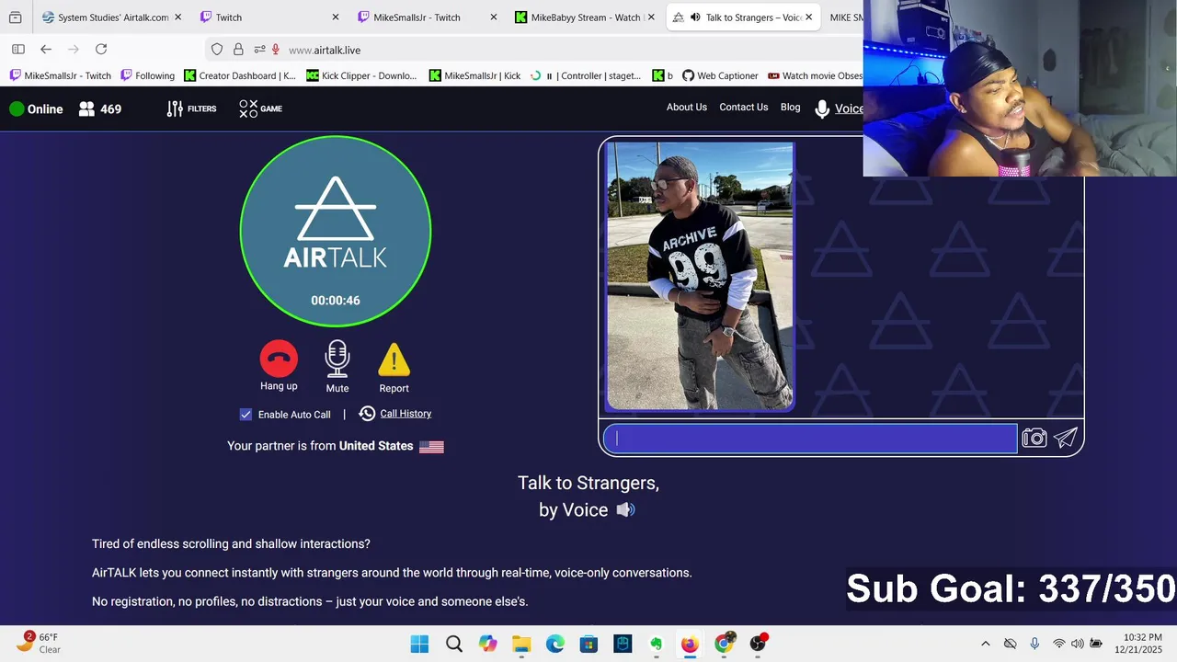
Task: Mute audio on Talk to Strangers tab
Action: click(x=695, y=17)
